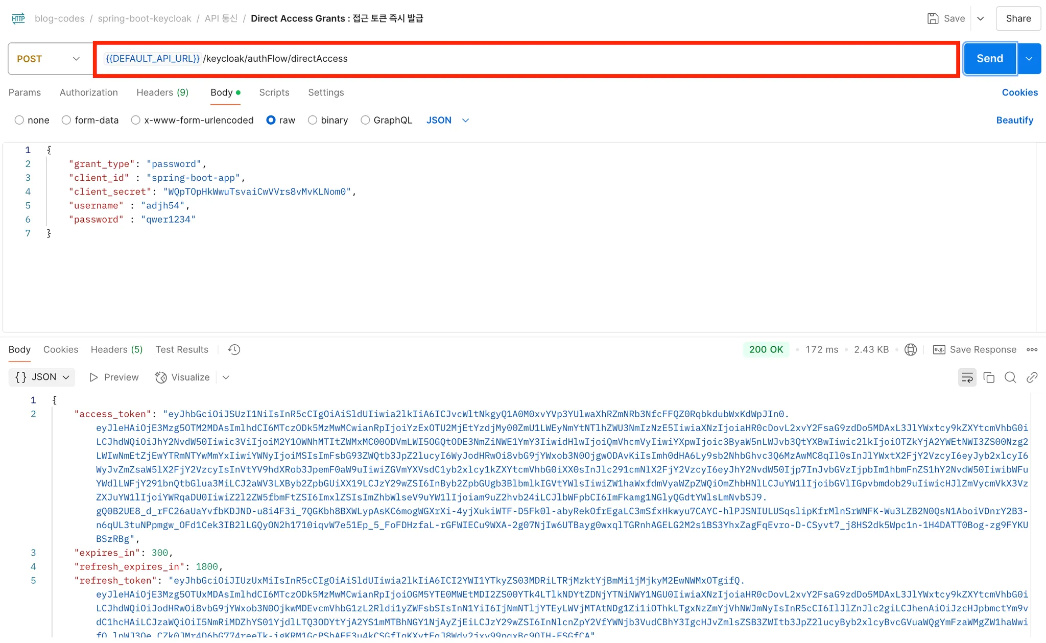The image size is (1046, 643).
Task: Choose the binary body option
Action: point(313,120)
